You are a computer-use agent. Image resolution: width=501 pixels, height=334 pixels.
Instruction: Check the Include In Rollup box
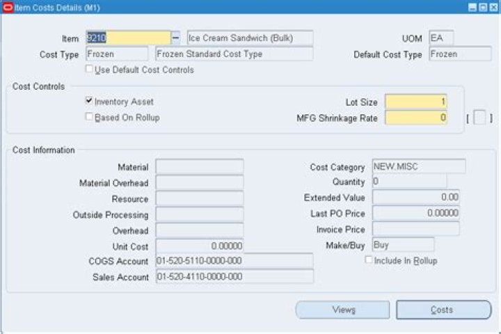click(x=369, y=260)
